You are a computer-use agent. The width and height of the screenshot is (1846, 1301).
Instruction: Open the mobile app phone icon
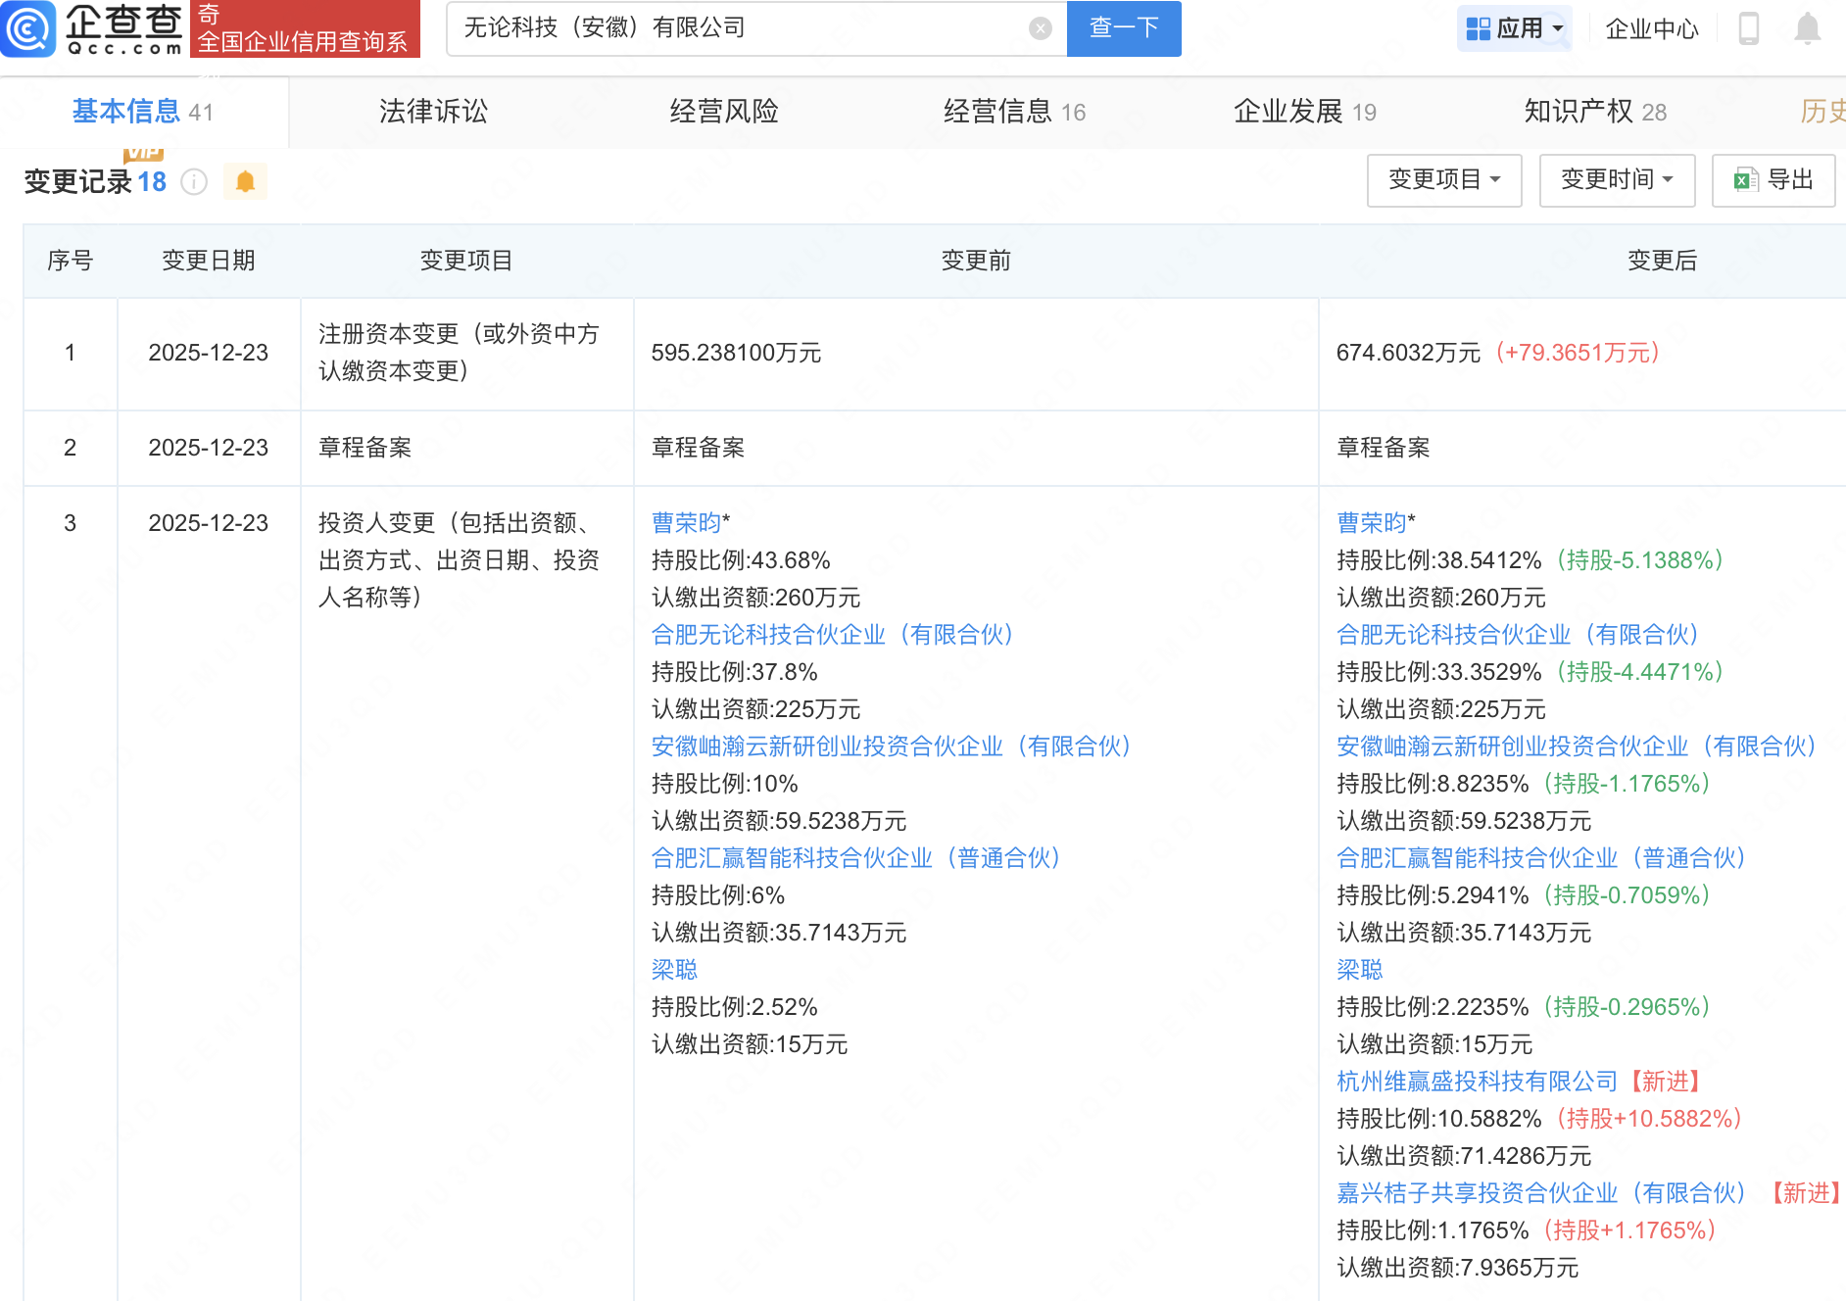coord(1748,28)
